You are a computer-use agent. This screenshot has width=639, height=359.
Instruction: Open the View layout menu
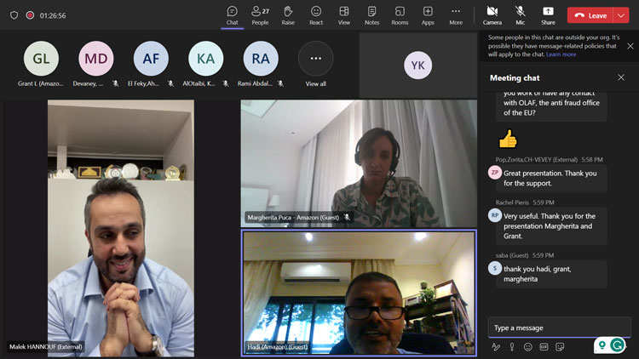coord(344,14)
